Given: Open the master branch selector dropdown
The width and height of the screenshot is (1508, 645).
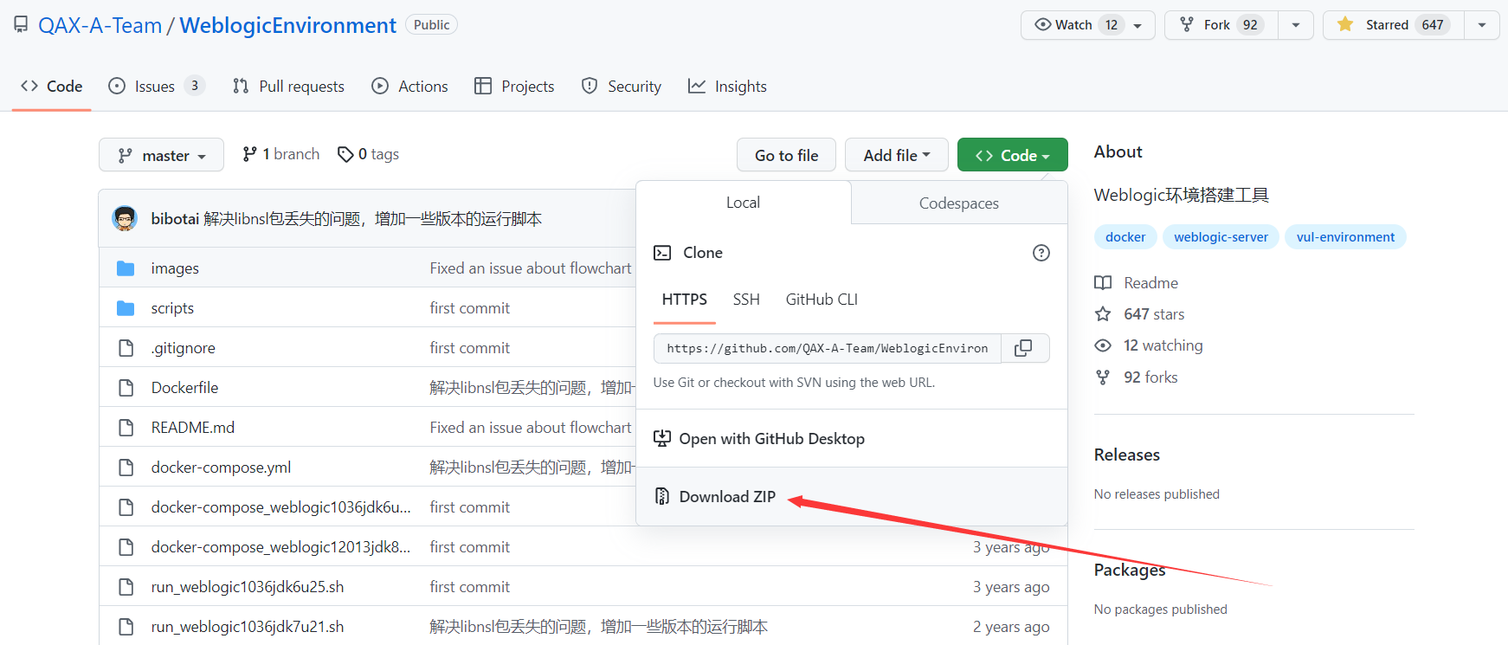Looking at the screenshot, I should tap(161, 155).
